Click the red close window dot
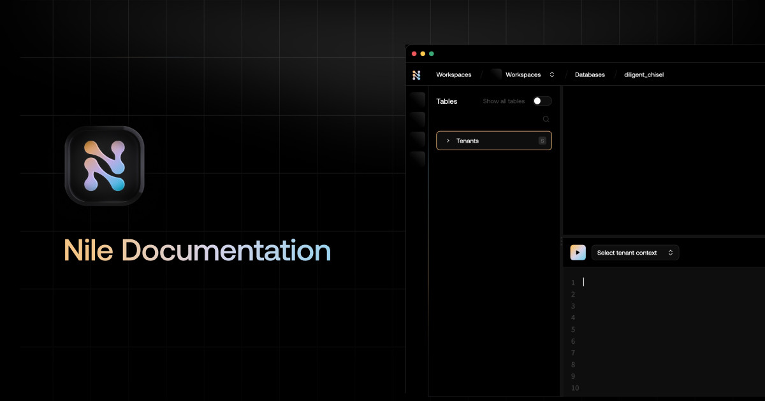Image resolution: width=765 pixels, height=401 pixels. [414, 53]
